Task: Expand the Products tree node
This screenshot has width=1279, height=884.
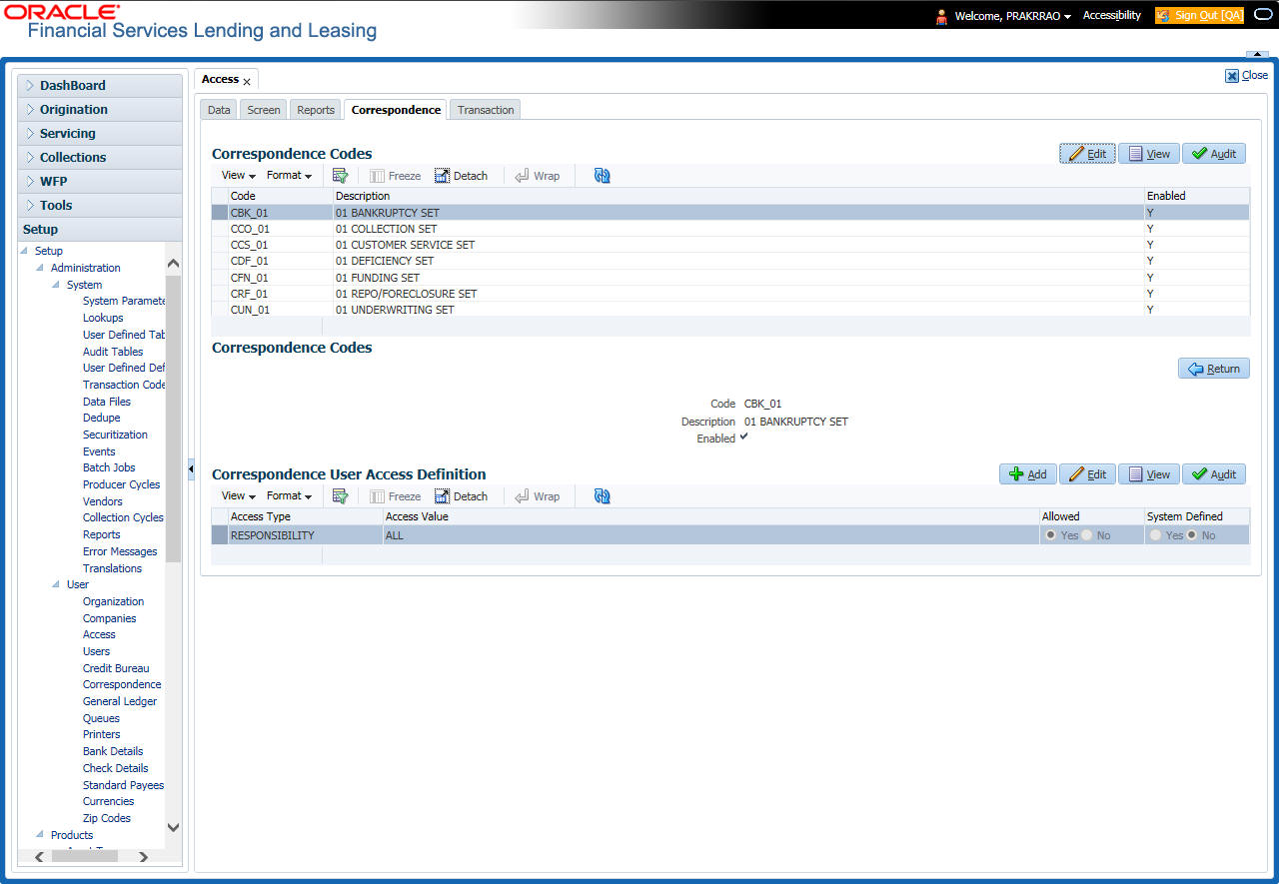Action: [40, 835]
